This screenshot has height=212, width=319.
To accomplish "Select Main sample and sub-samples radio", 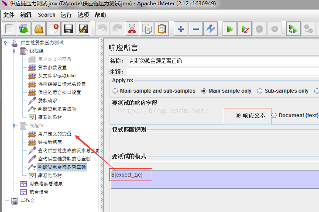I will point(115,91).
